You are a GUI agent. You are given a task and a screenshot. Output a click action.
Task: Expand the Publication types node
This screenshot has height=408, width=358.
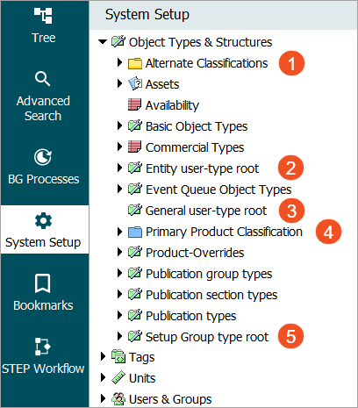[x=119, y=315]
